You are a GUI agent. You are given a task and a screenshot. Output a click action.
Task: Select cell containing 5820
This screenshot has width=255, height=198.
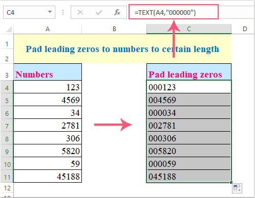coord(48,151)
